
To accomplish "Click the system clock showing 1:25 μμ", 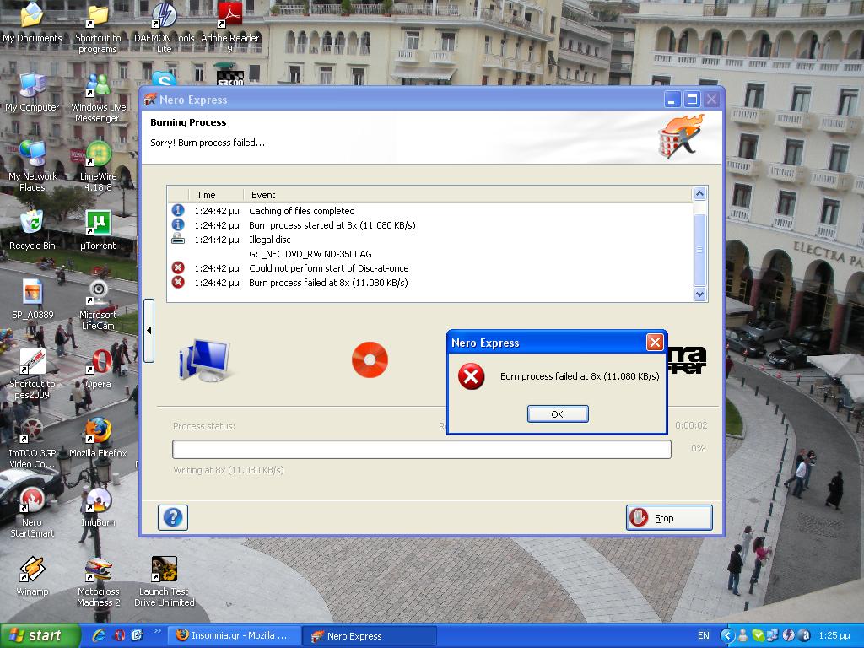I will coord(834,636).
